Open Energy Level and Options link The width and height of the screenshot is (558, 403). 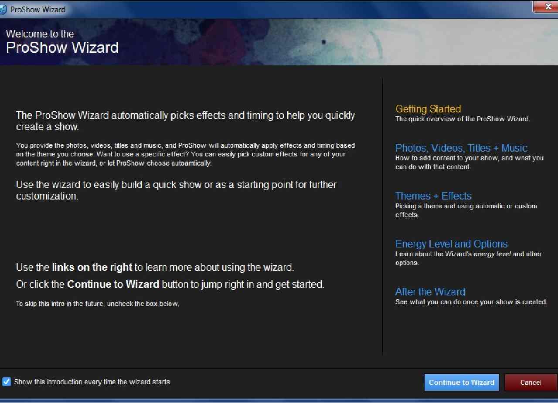[451, 244]
